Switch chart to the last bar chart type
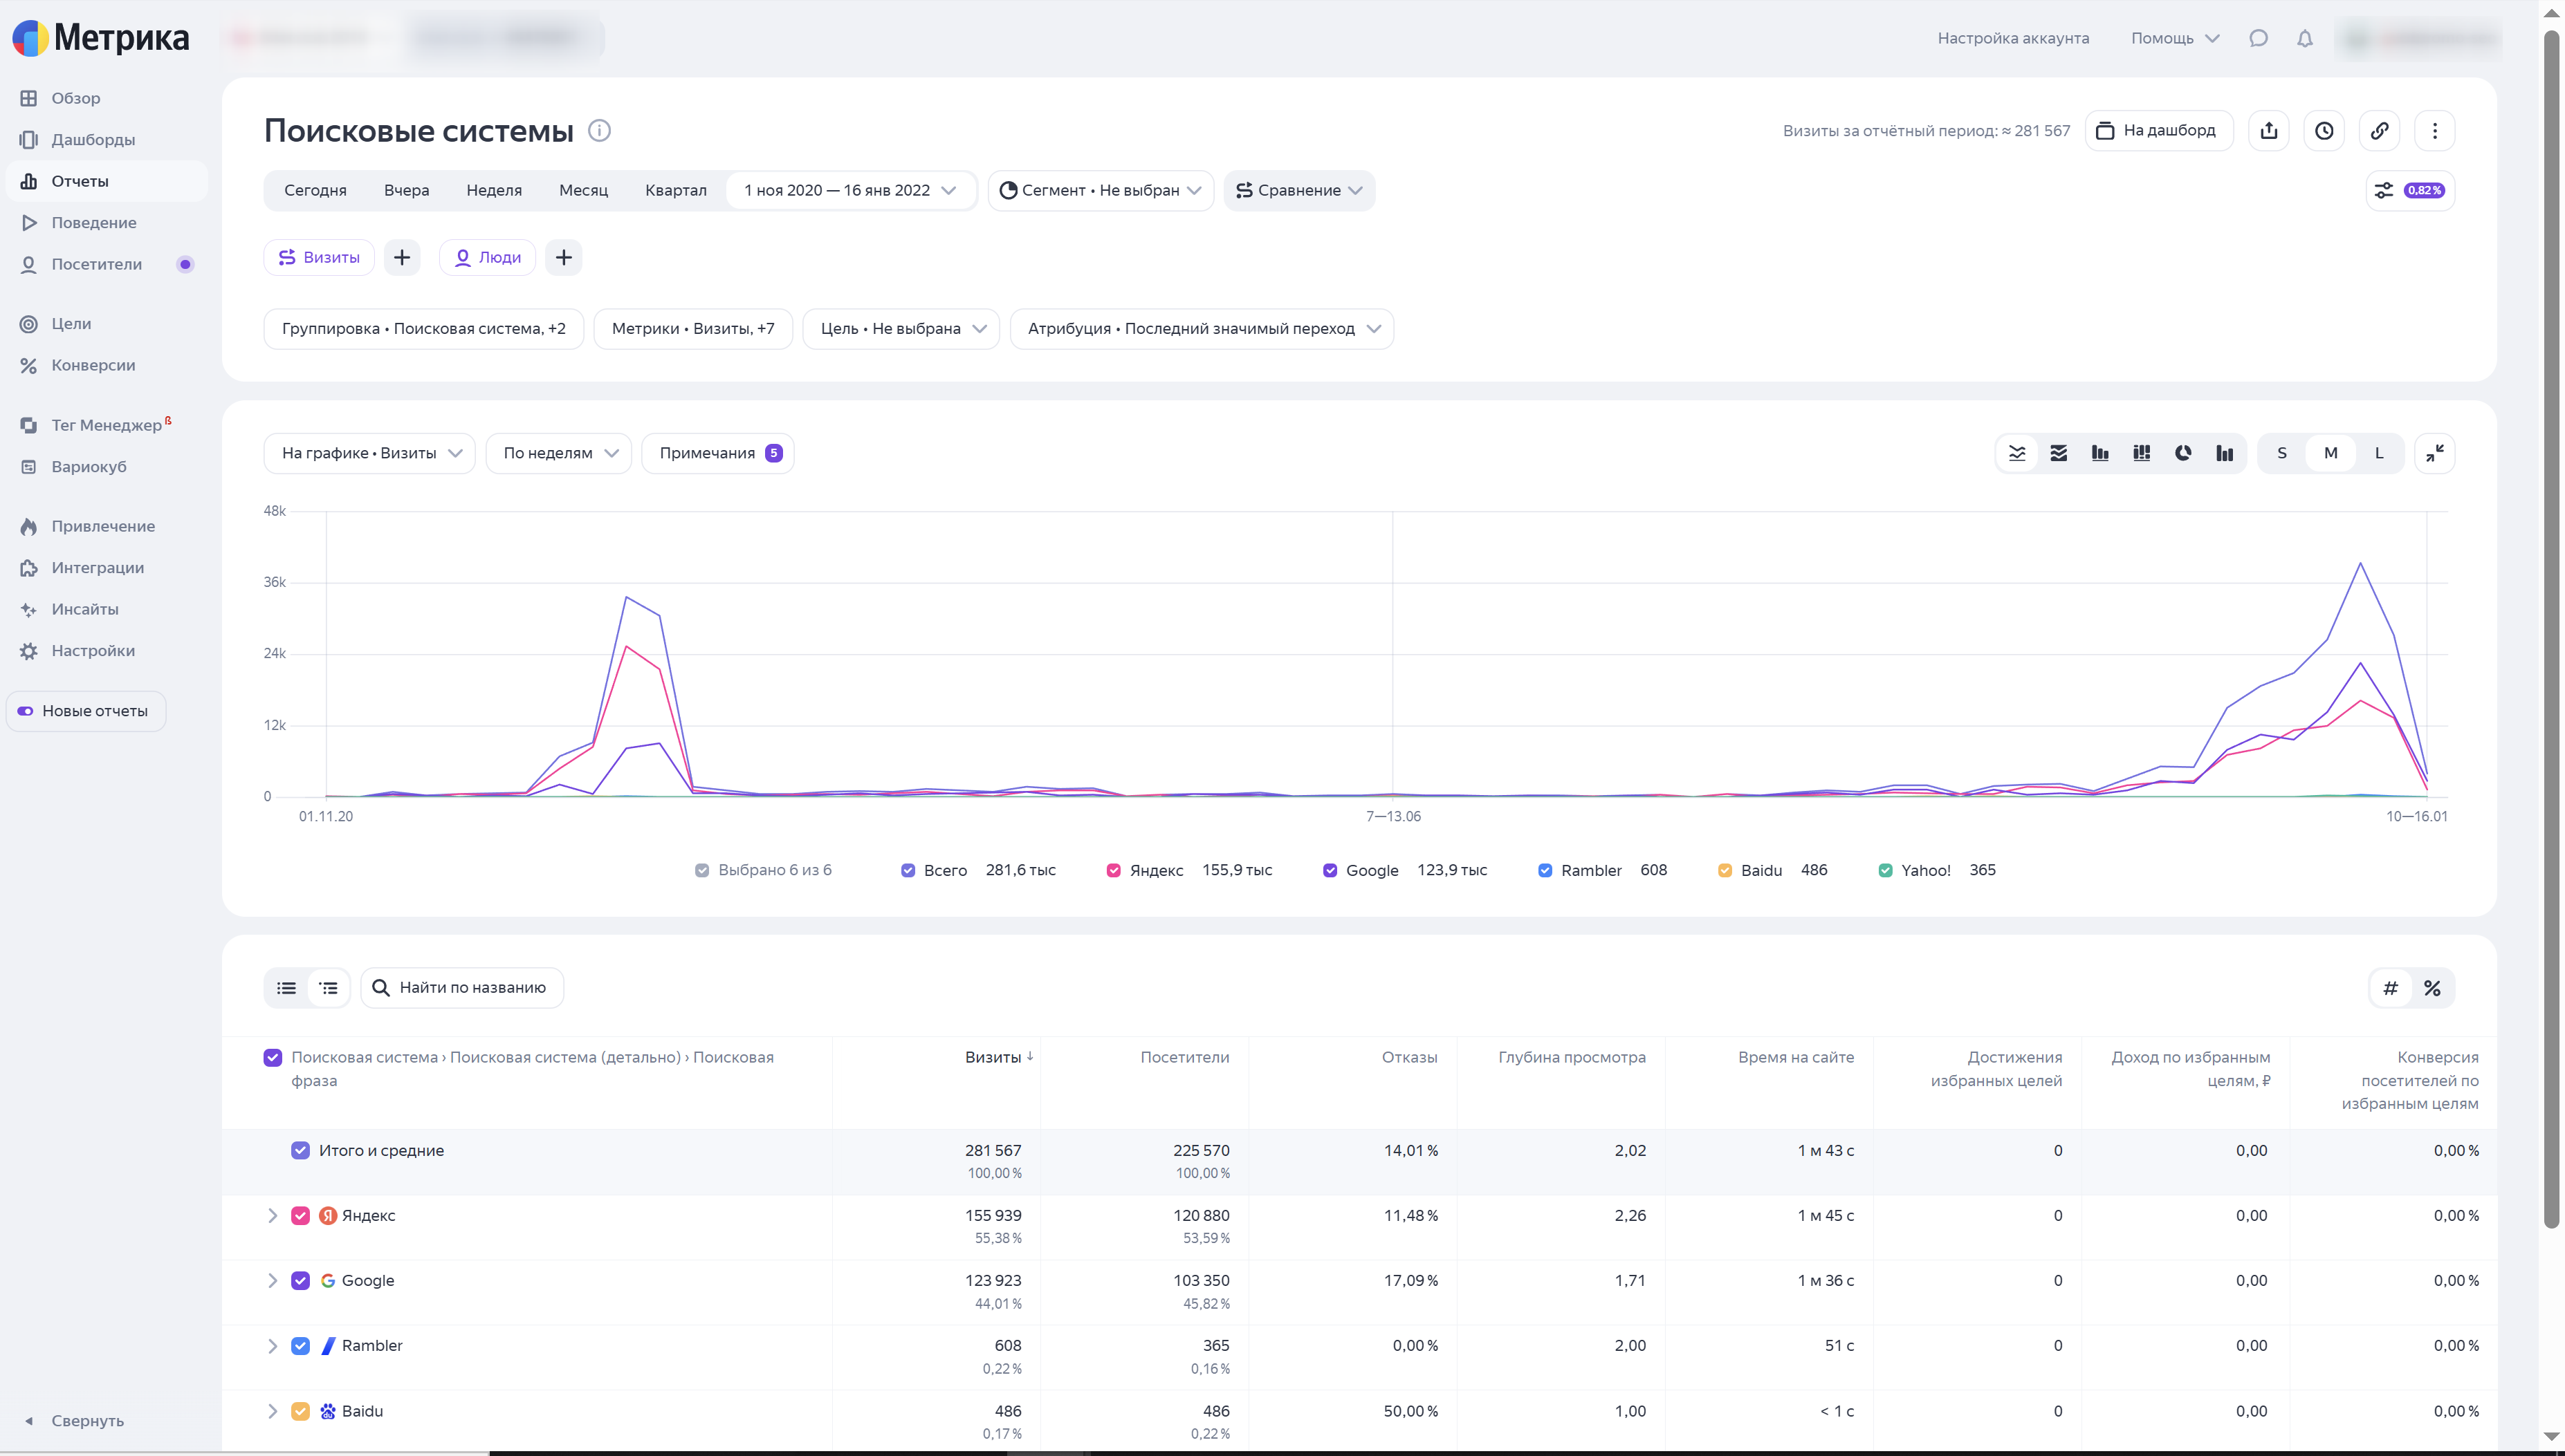The image size is (2565, 1456). pos(2225,453)
